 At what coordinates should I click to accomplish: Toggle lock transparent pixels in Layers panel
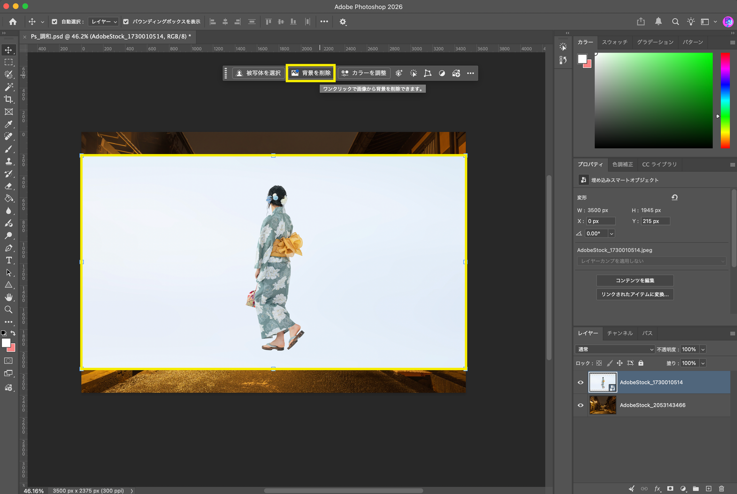click(x=599, y=363)
